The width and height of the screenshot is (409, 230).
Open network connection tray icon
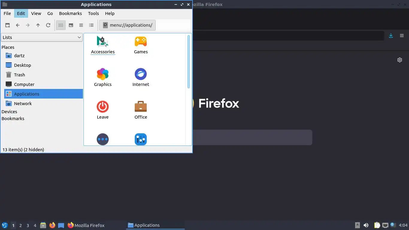pyautogui.click(x=385, y=225)
